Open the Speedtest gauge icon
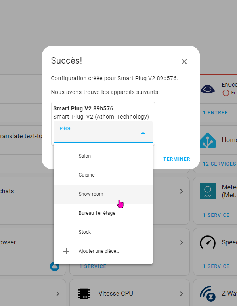This screenshot has width=237, height=306. [208, 242]
